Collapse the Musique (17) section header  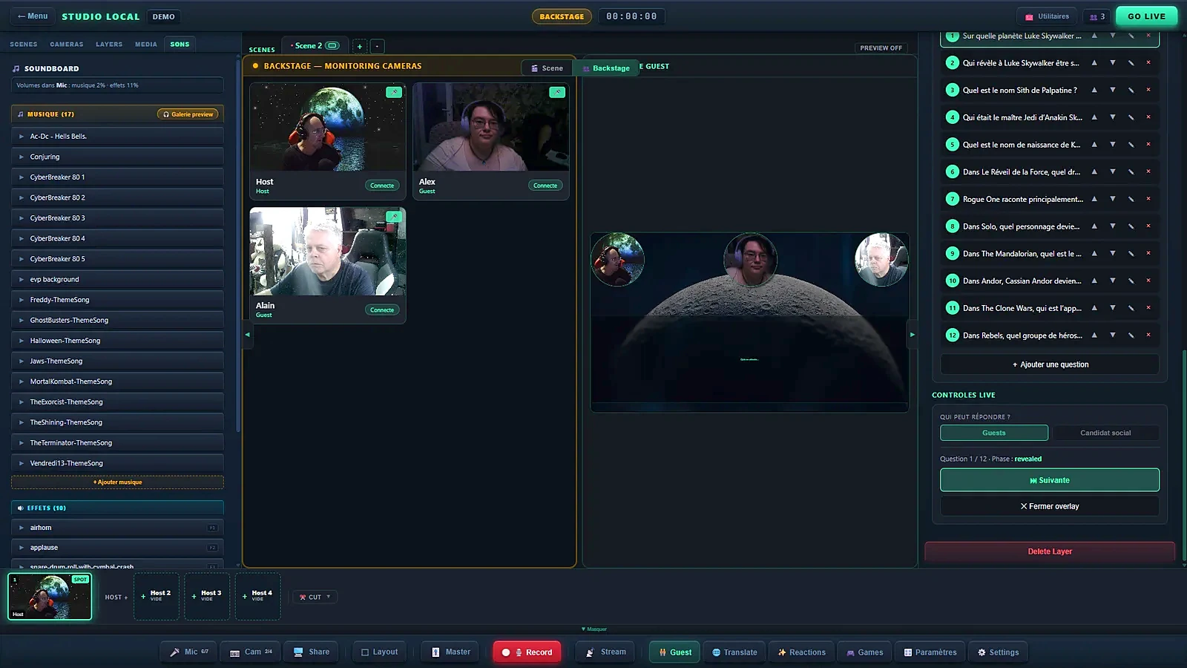(117, 114)
